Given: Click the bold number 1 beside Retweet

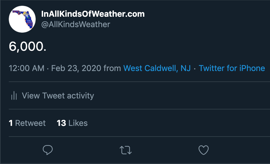Looking at the screenshot, I should (x=11, y=123).
